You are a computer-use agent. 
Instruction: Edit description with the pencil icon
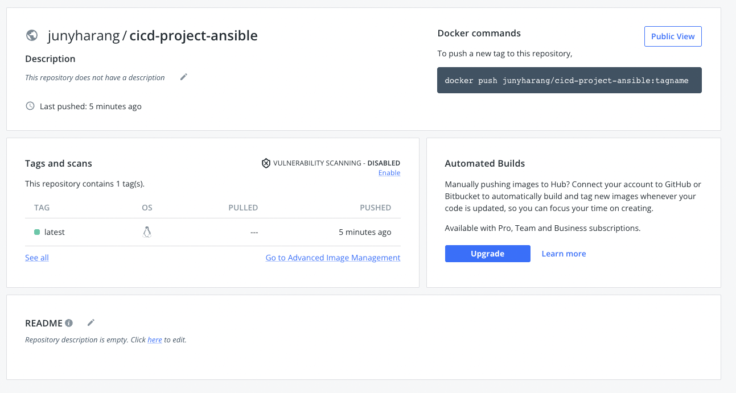pyautogui.click(x=183, y=77)
